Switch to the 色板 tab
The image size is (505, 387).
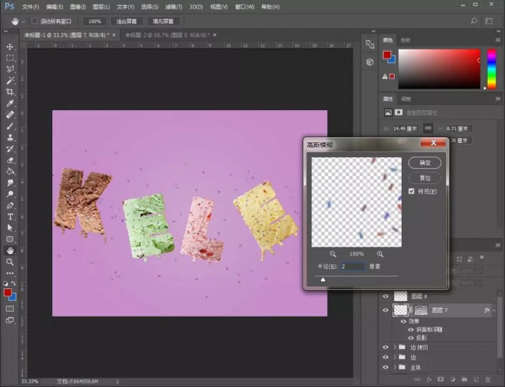click(405, 40)
